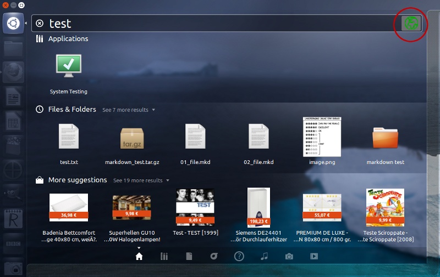Screen dimensions: 440x277
Task: Open the image.png thumbnail
Action: tap(322, 137)
